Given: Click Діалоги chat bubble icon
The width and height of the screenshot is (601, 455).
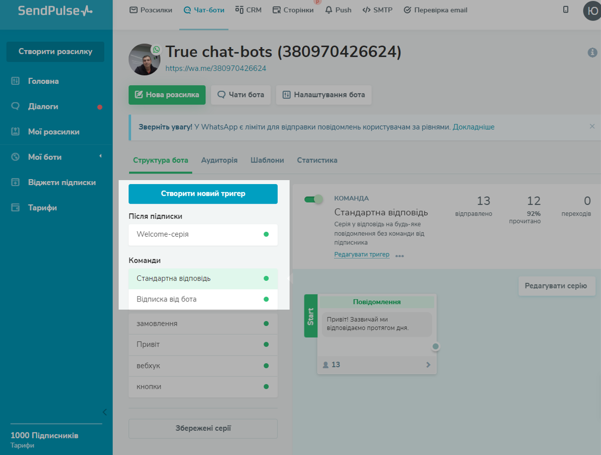Looking at the screenshot, I should click(16, 106).
